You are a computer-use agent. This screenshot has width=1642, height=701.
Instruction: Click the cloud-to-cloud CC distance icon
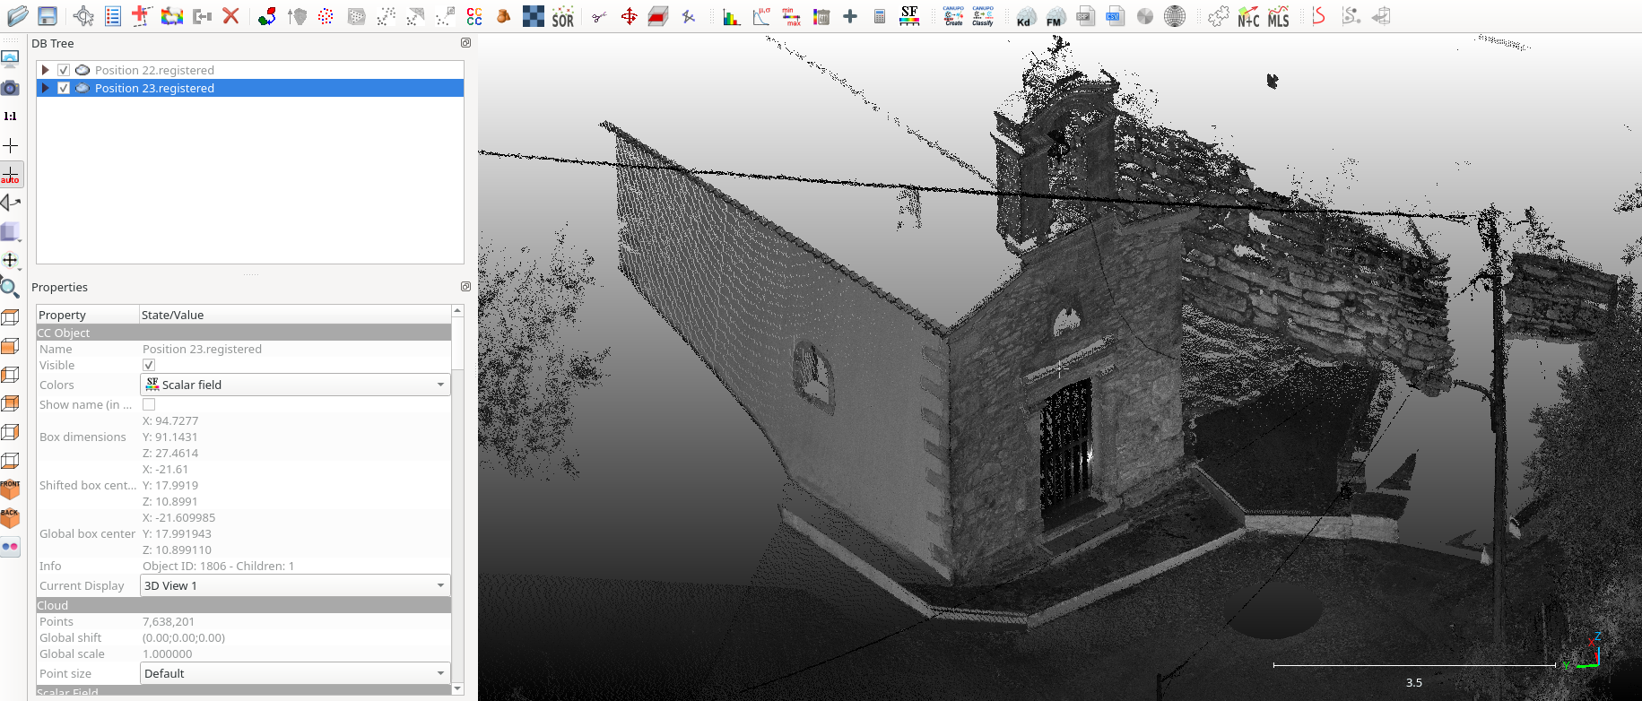474,16
